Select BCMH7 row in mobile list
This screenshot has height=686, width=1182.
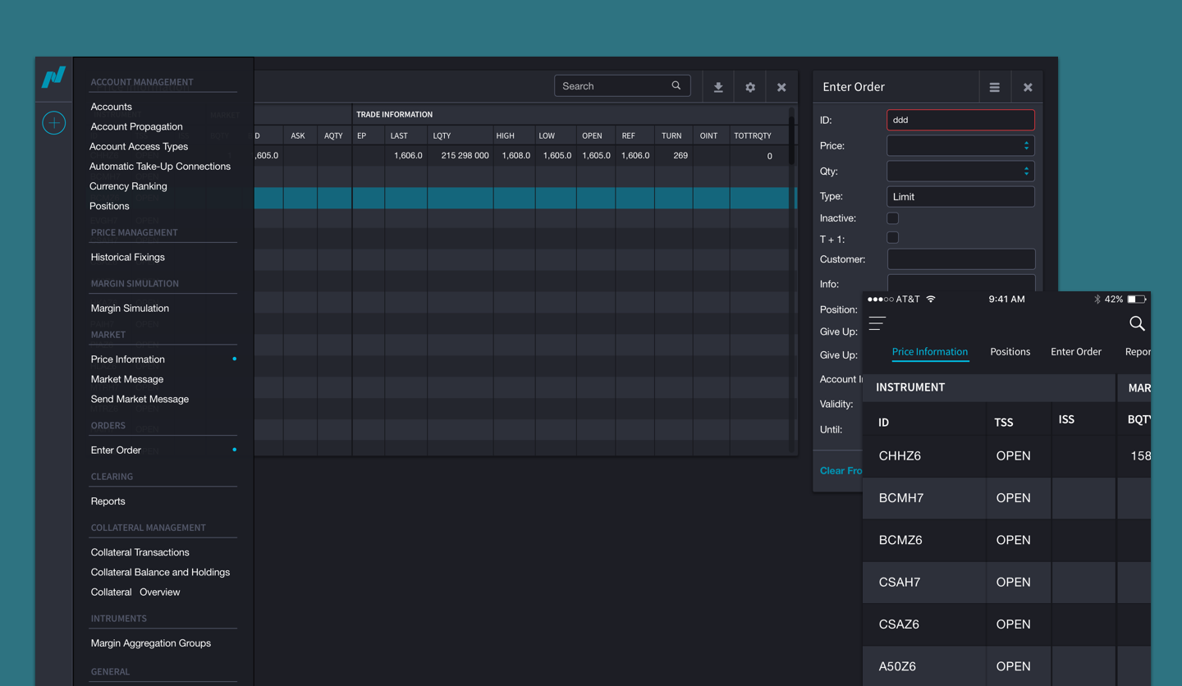(x=1006, y=498)
